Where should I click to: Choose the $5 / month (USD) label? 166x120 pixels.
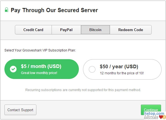[x=41, y=66]
